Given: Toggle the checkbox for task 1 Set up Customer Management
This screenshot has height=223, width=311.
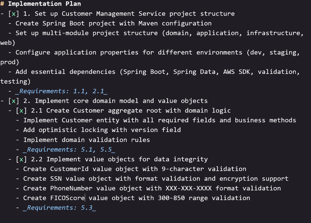Looking at the screenshot, I should pos(14,14).
